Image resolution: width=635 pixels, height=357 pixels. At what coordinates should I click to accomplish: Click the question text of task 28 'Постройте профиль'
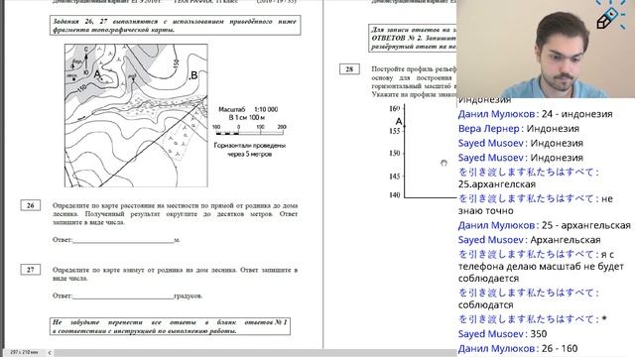click(414, 81)
